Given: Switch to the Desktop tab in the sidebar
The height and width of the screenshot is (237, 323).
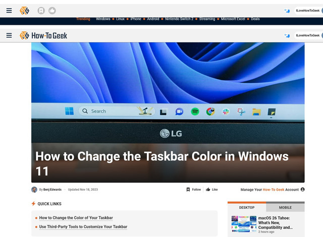Looking at the screenshot, I should click(247, 207).
